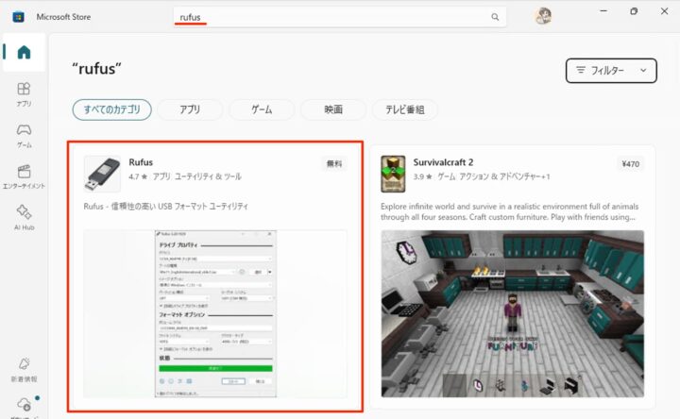Open the downloads cloud icon in the sidebar
680x419 pixels.
pyautogui.click(x=24, y=405)
